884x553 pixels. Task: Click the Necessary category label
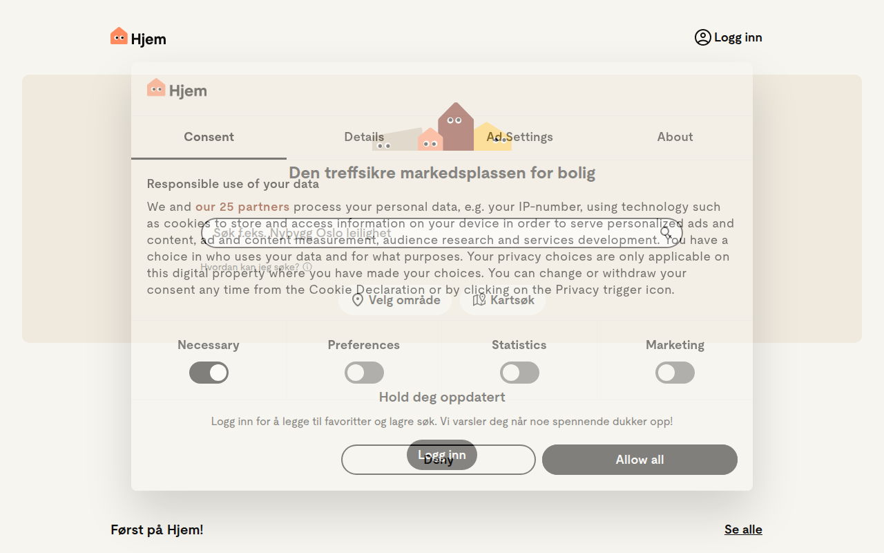pos(209,345)
